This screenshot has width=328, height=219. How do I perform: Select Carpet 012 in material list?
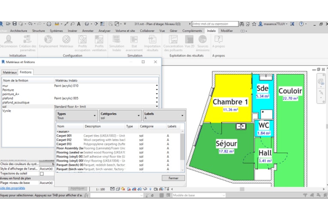coord(64,140)
